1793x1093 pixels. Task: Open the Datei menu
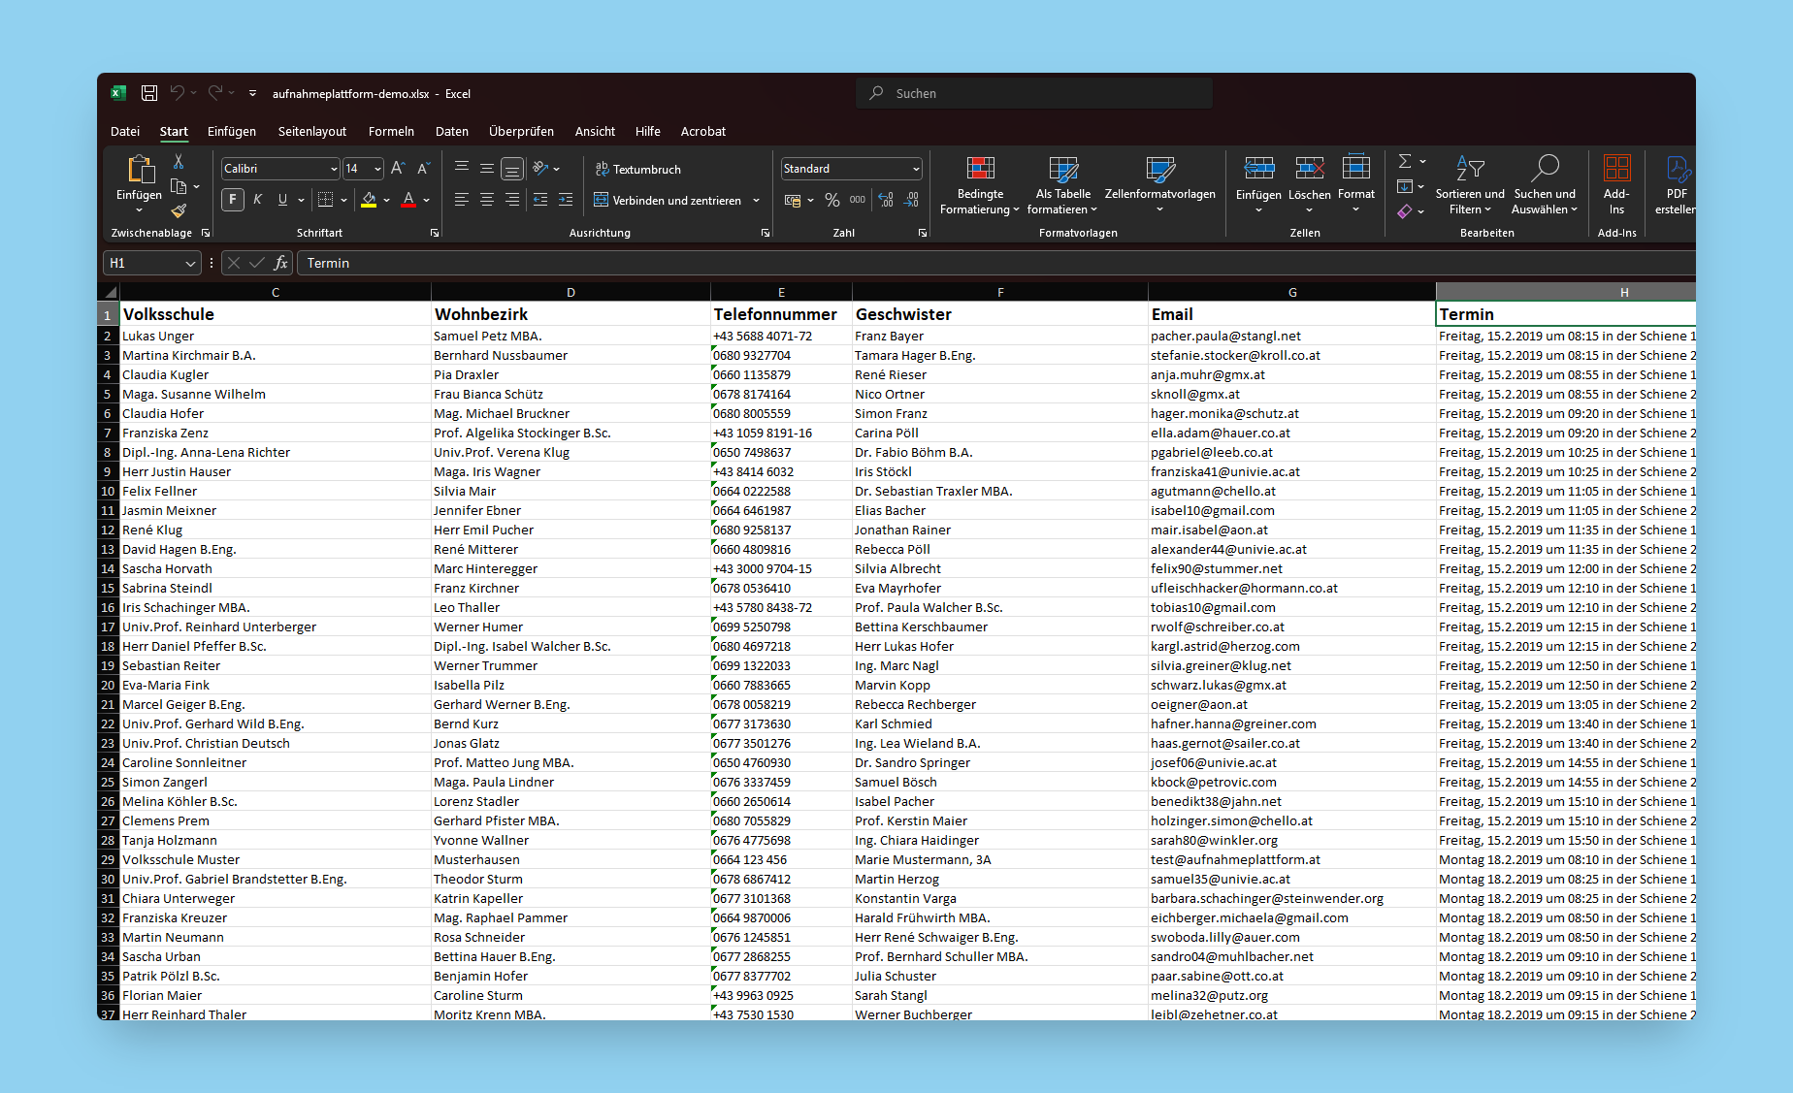(125, 131)
